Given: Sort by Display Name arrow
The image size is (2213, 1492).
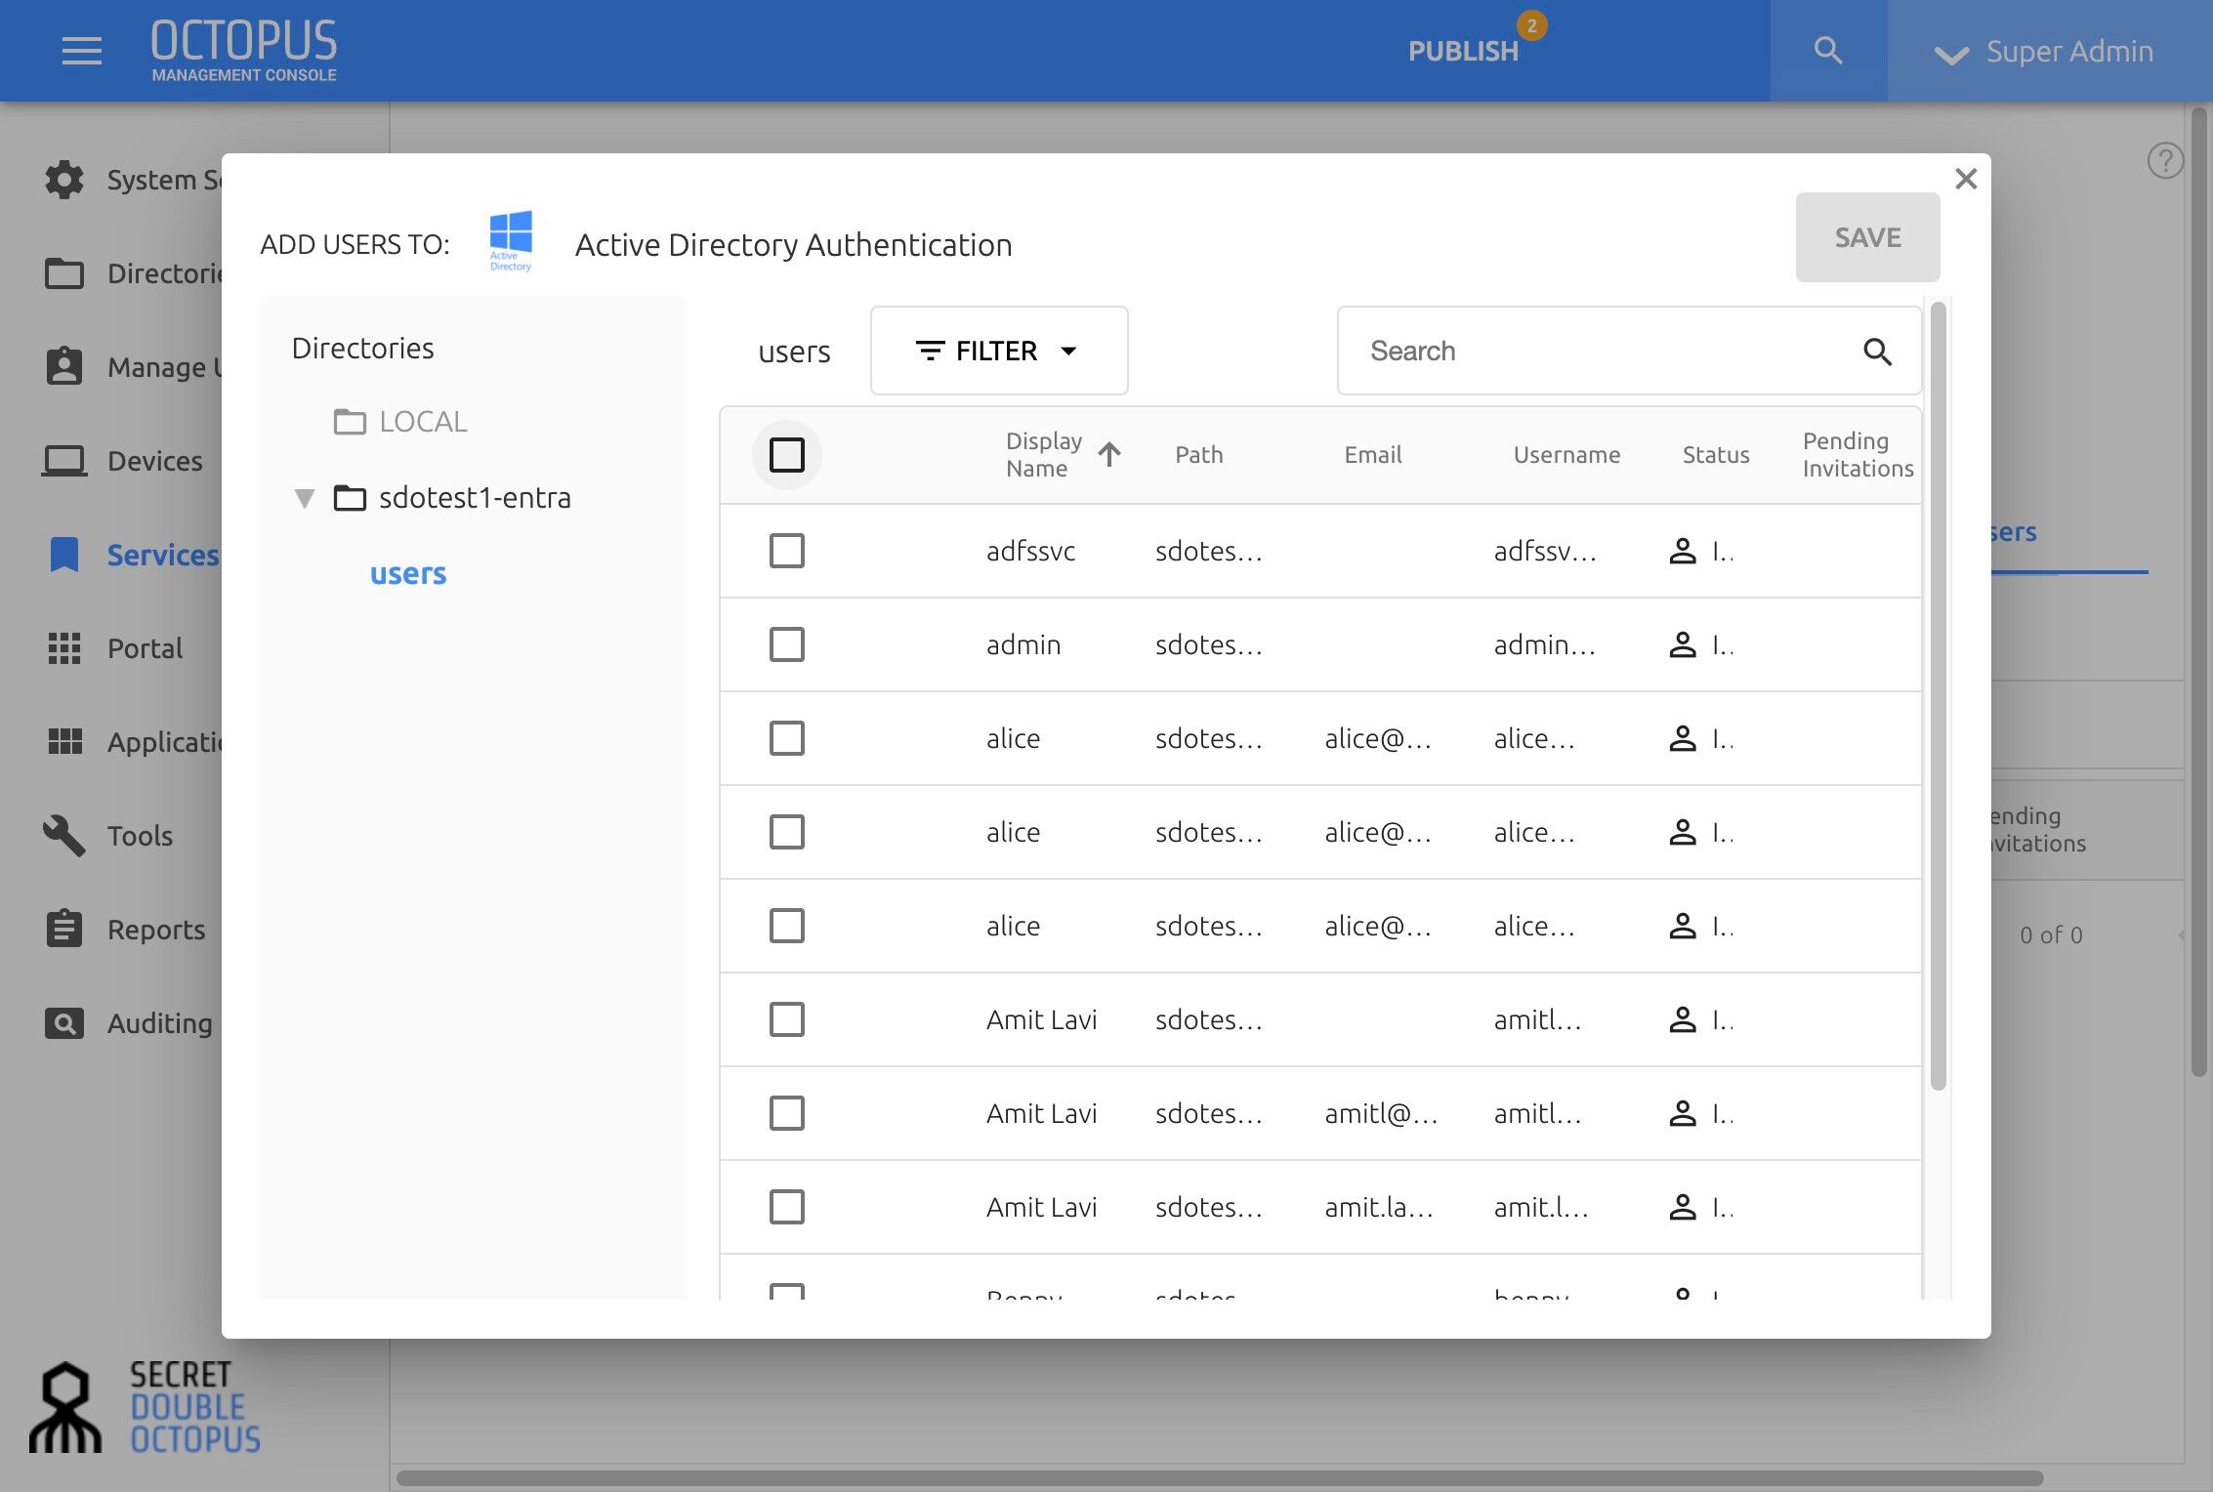Looking at the screenshot, I should pyautogui.click(x=1109, y=454).
